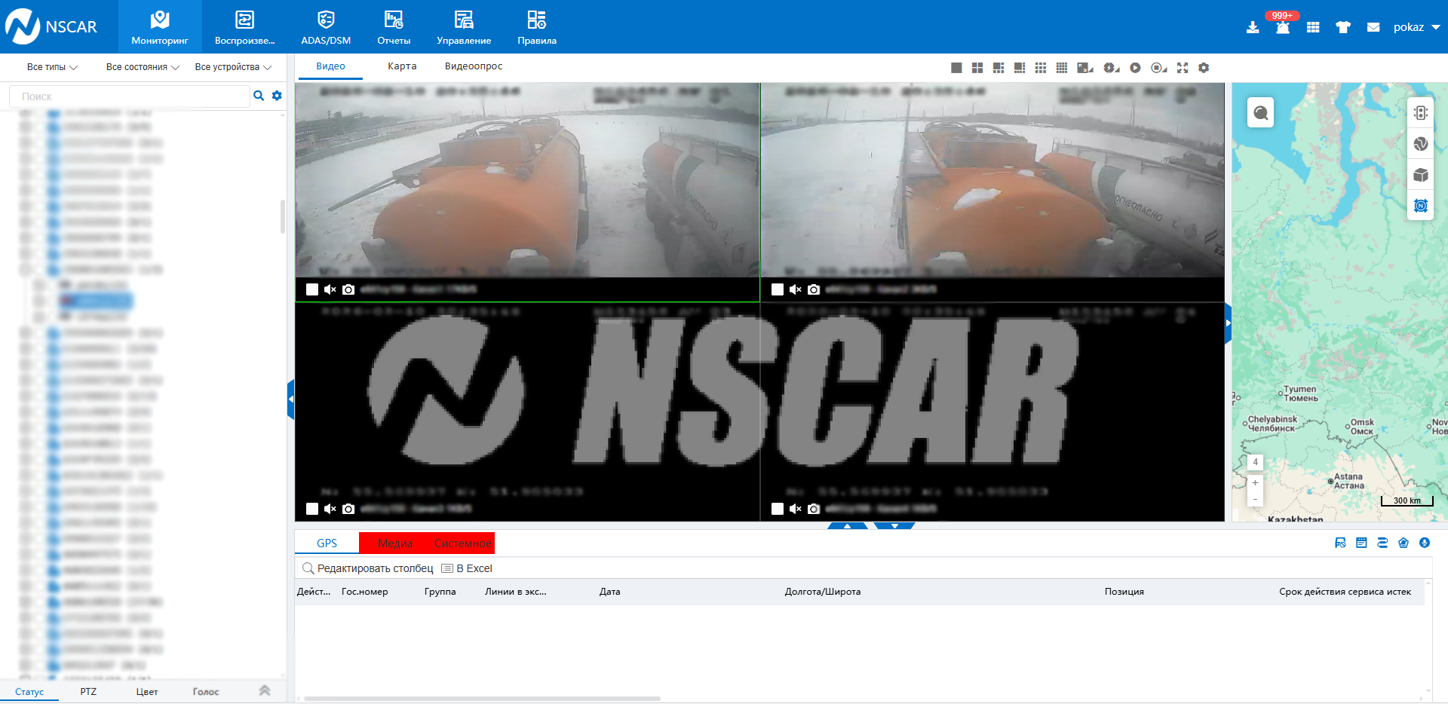Play all video channels
This screenshot has width=1448, height=704.
click(1135, 68)
